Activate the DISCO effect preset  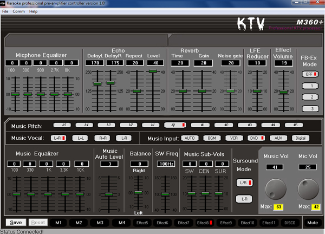(x=290, y=222)
